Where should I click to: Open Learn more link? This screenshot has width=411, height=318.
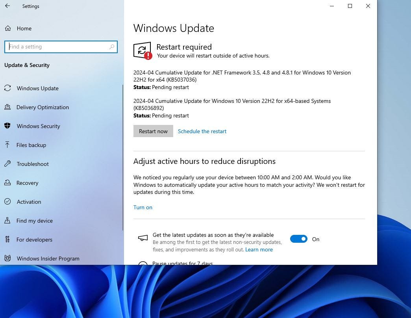click(259, 249)
